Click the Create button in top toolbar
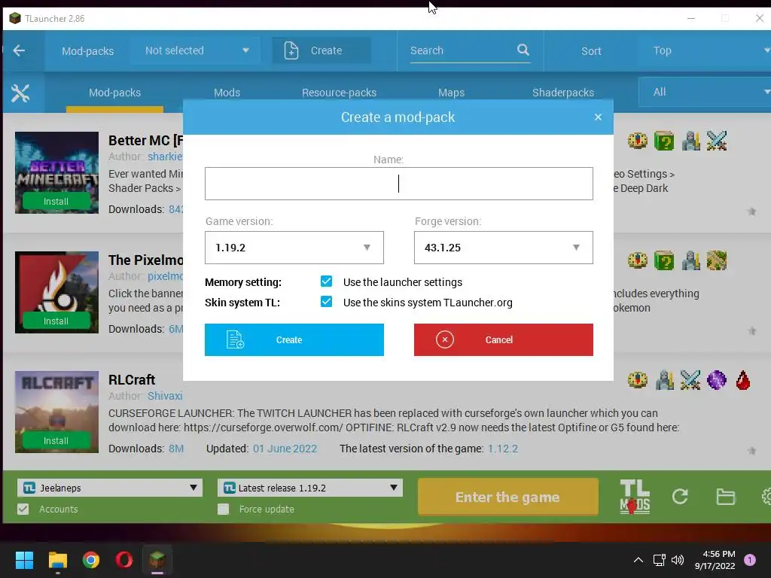The height and width of the screenshot is (578, 771). click(322, 50)
